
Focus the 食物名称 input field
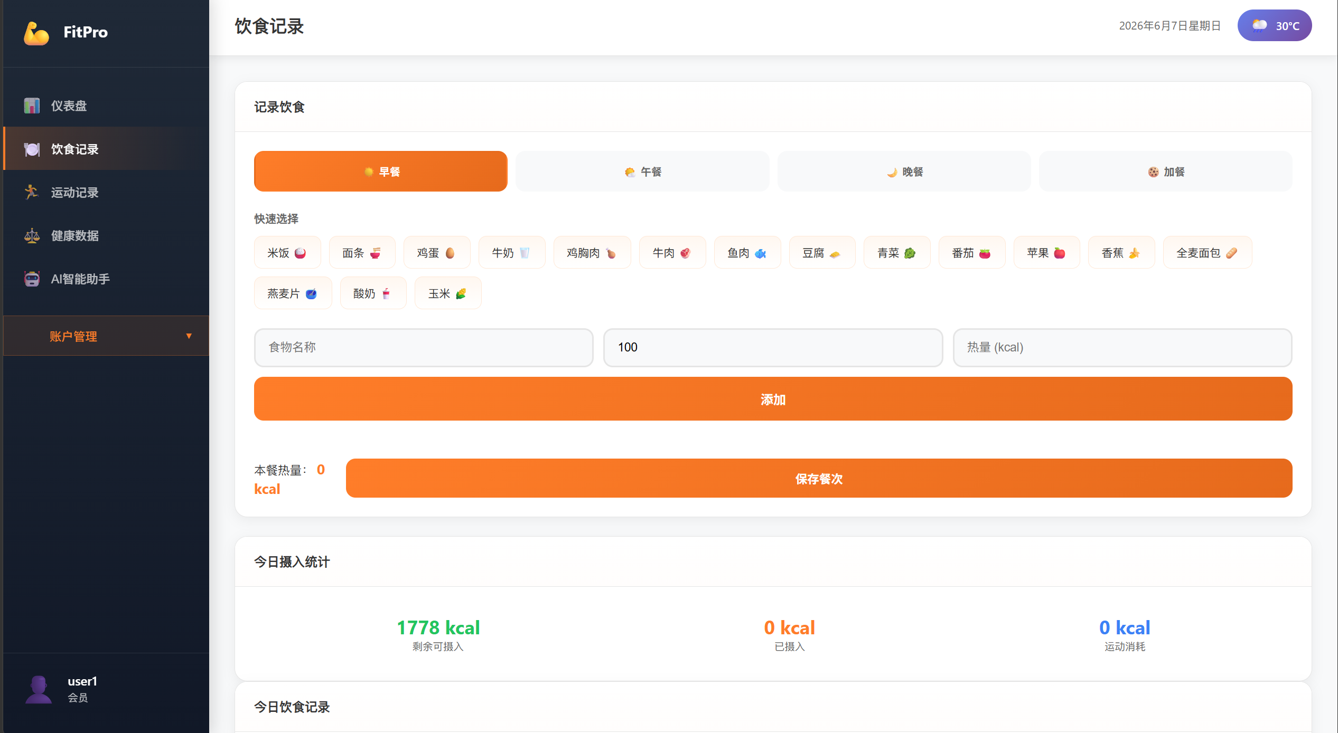click(424, 347)
